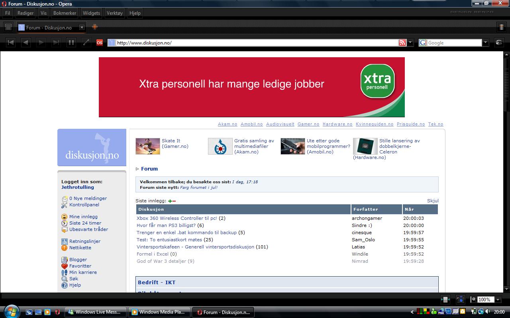Open the Windows Start orb
The image size is (510, 318).
point(11,311)
